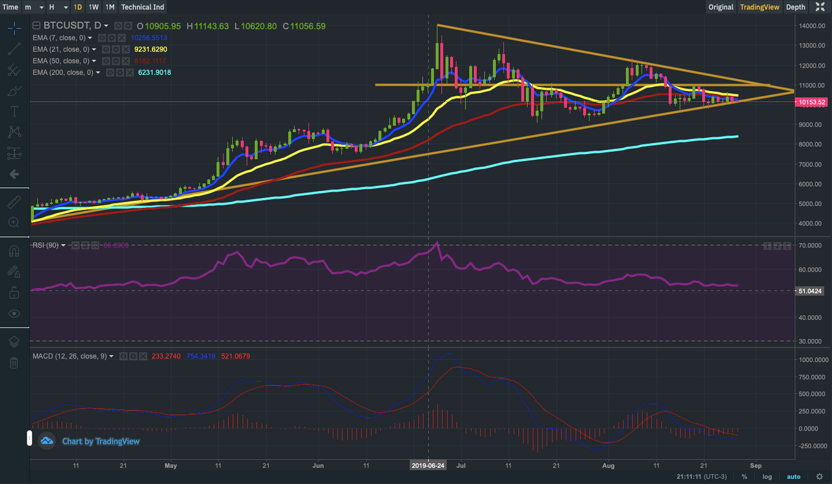Click trash icon to remove drawings
832x484 pixels.
[14, 363]
